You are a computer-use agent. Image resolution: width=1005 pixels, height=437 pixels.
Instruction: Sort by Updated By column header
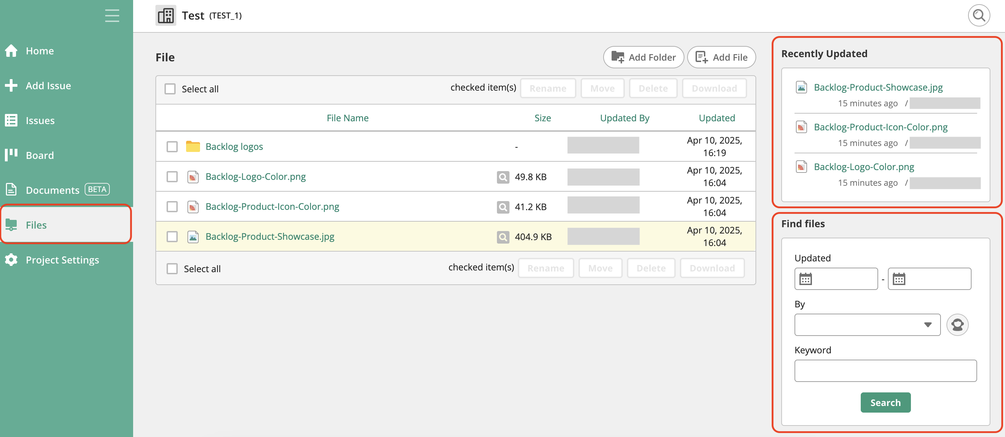pyautogui.click(x=624, y=118)
